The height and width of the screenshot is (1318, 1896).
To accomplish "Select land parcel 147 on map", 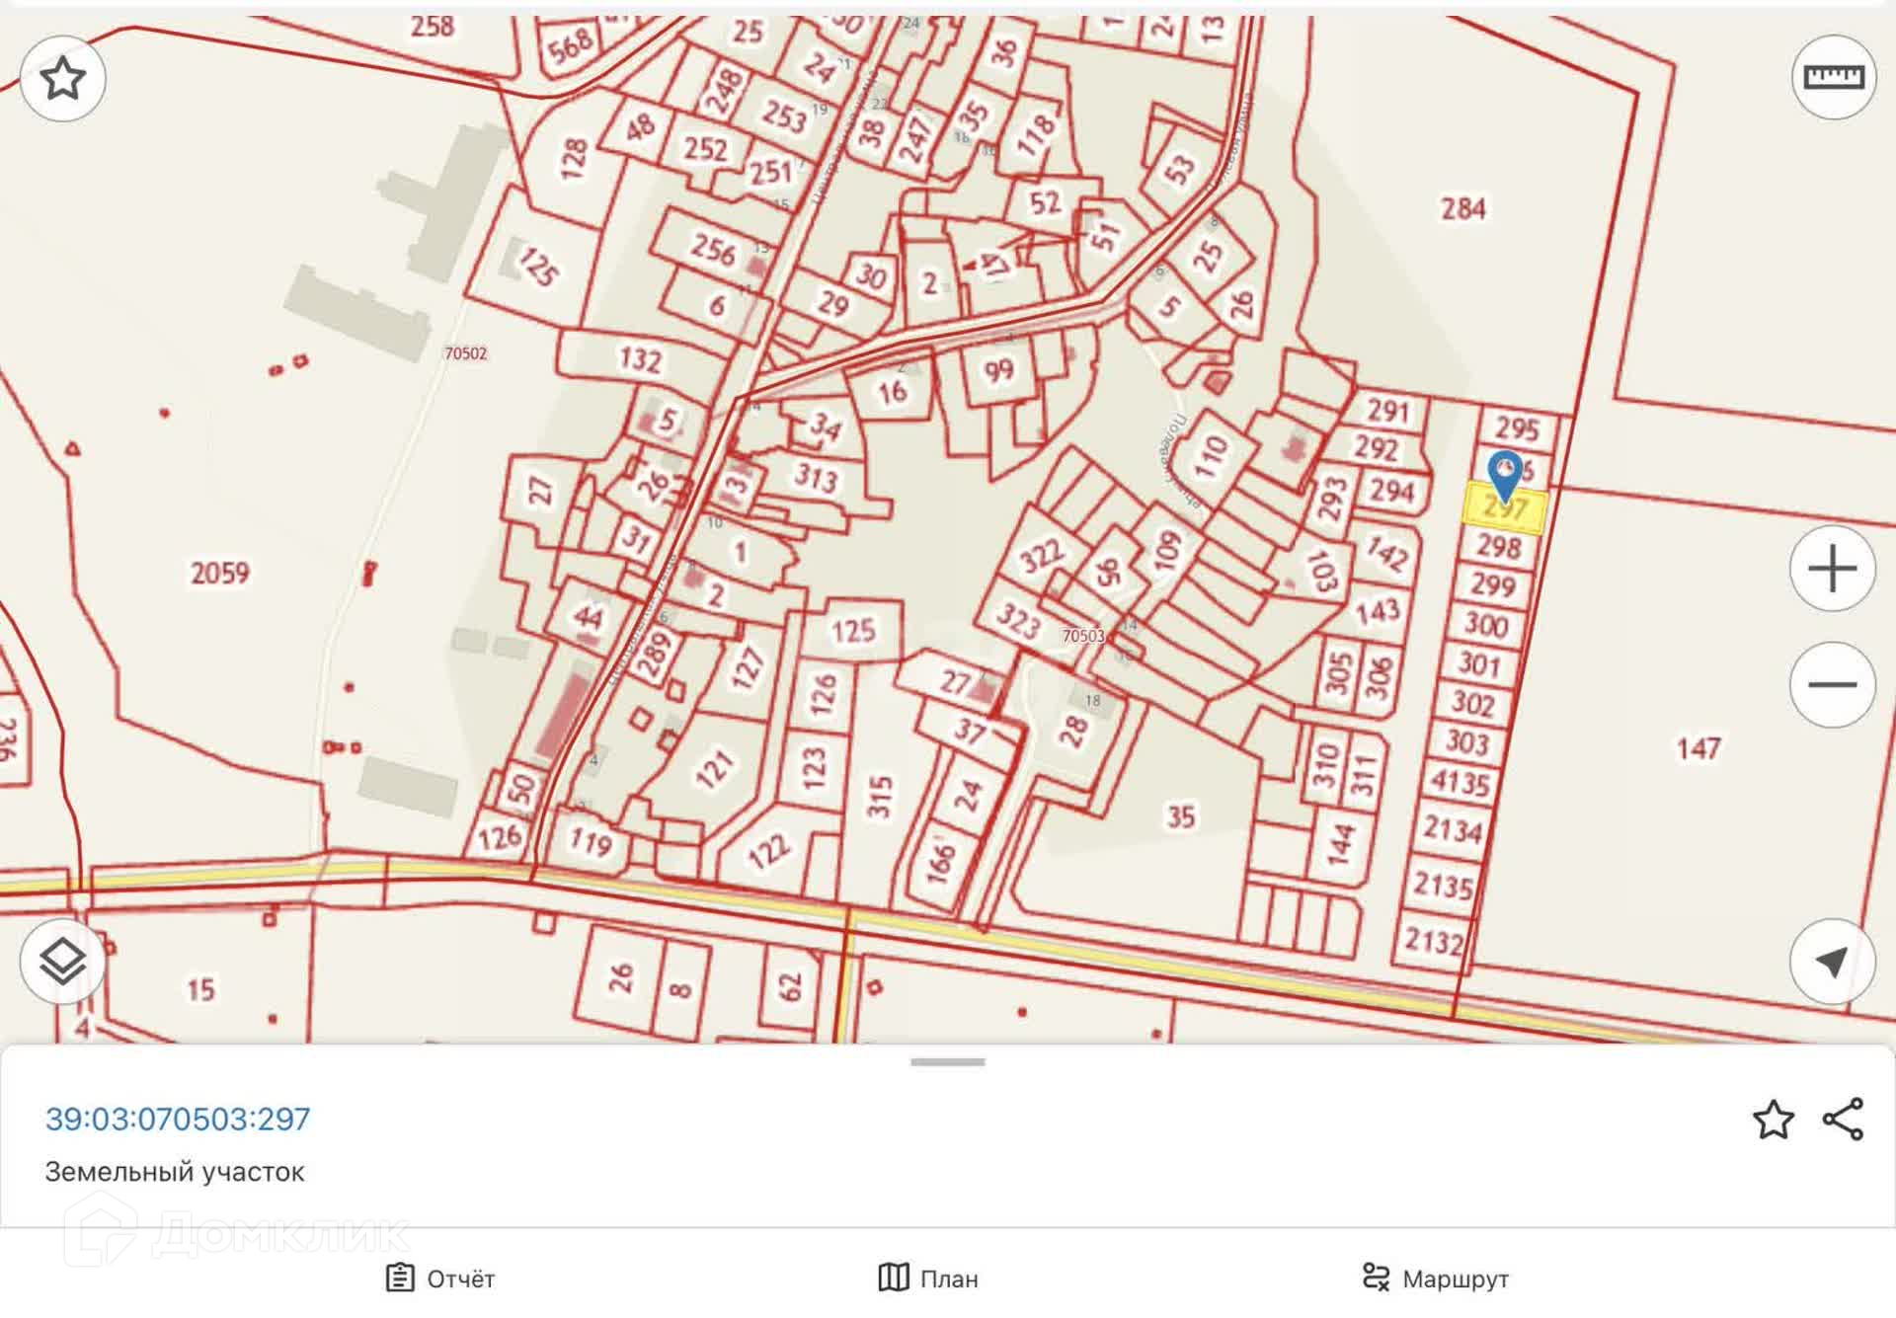I will coord(1698,748).
